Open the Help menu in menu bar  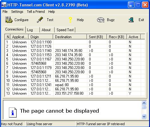52,12
